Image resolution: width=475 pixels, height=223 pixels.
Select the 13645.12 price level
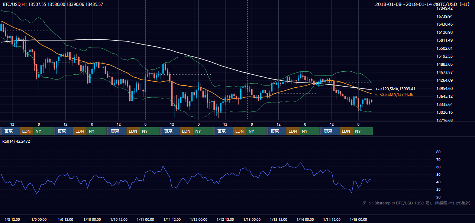click(x=444, y=96)
